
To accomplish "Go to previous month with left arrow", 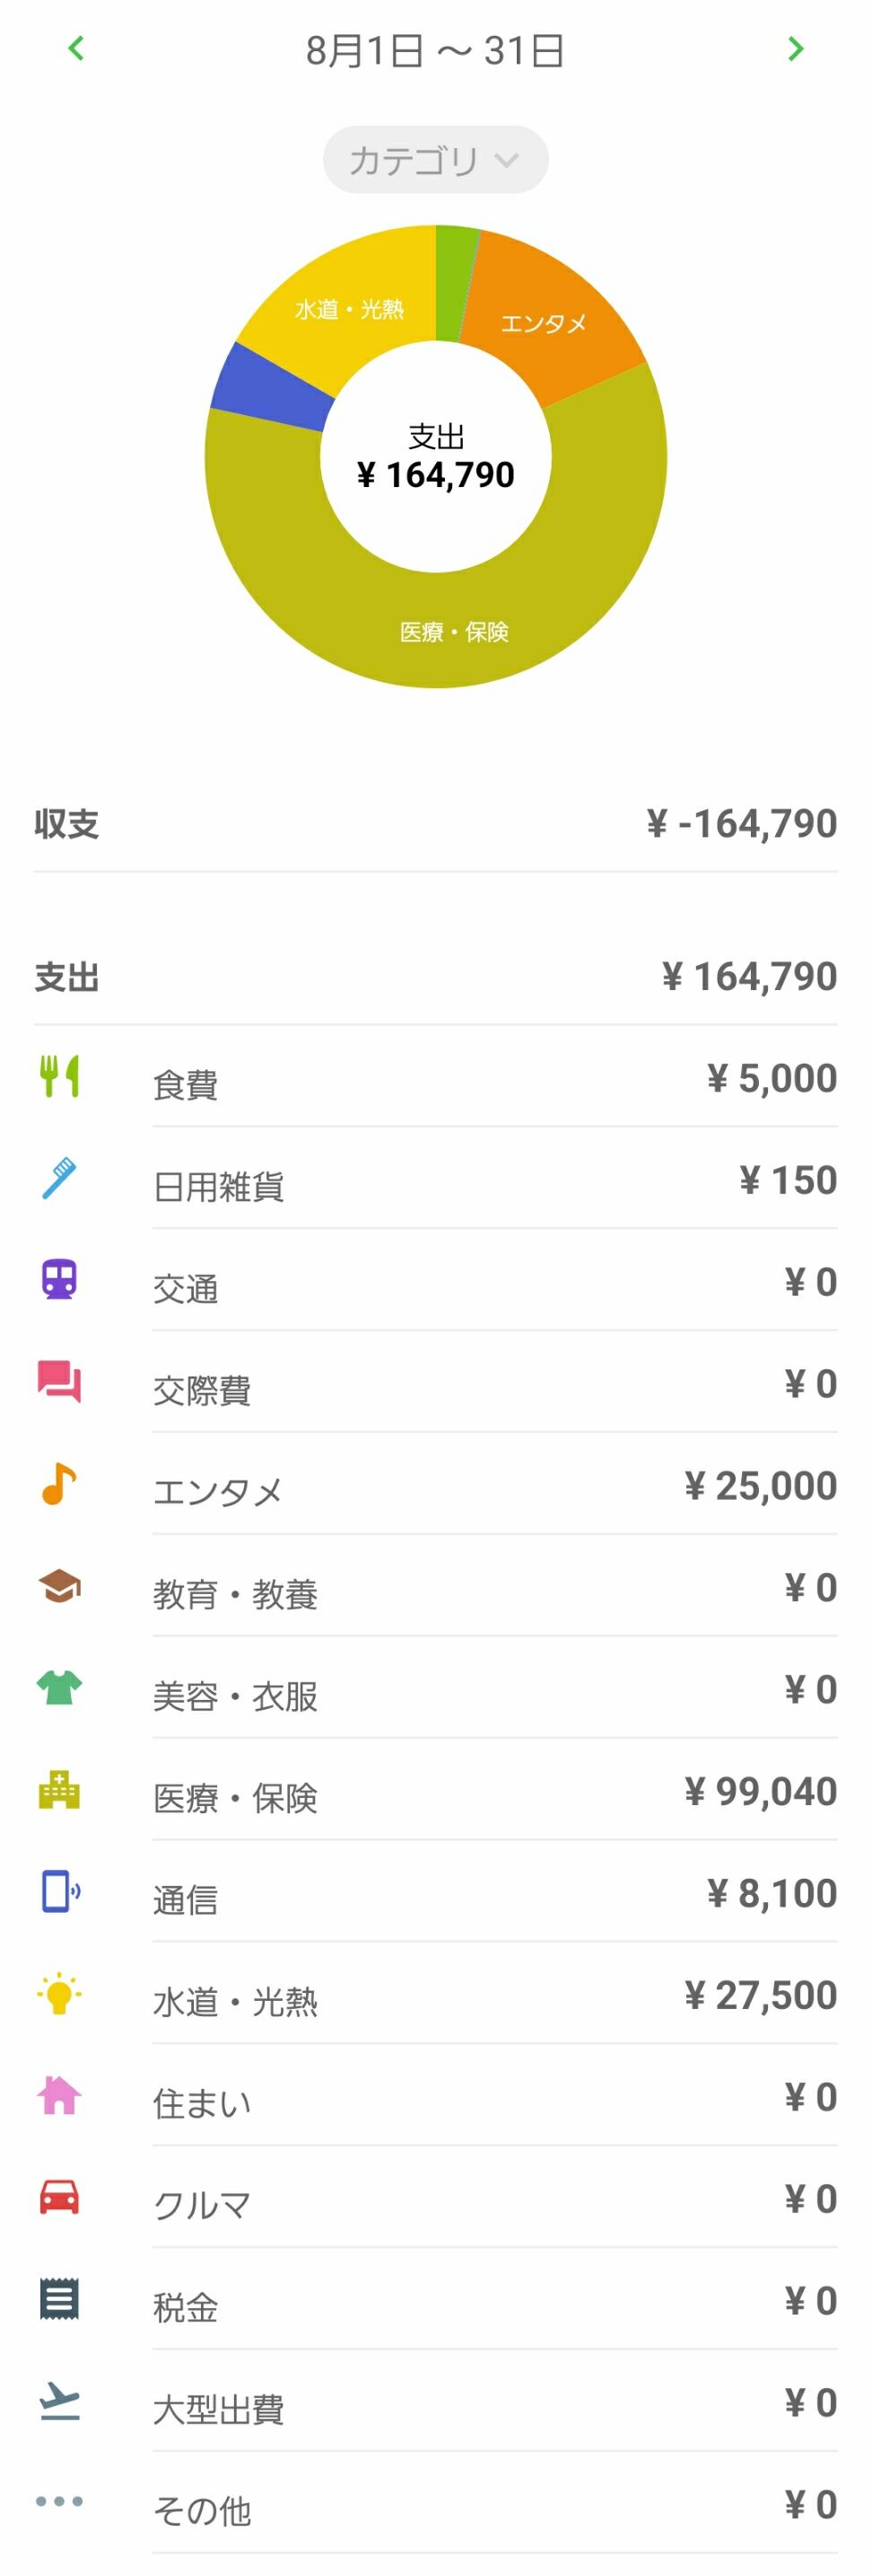I will [76, 48].
